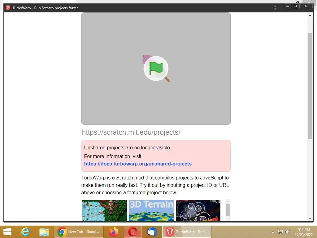Show hidden system tray icons

(273, 232)
